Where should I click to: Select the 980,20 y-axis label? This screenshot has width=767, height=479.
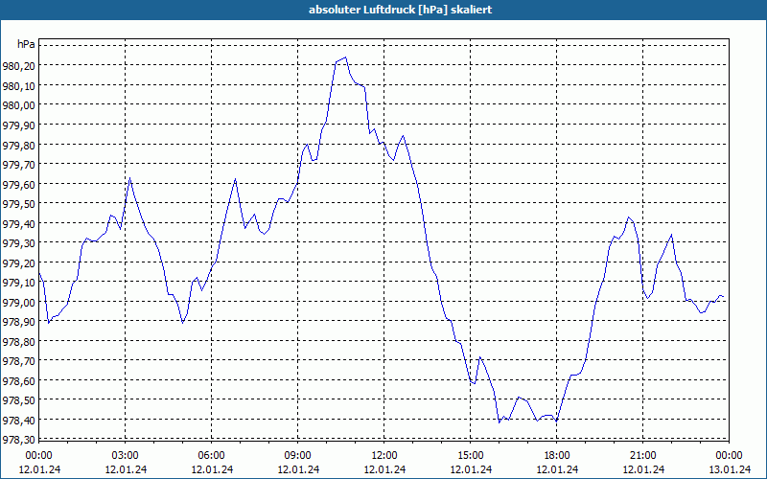[x=19, y=66]
